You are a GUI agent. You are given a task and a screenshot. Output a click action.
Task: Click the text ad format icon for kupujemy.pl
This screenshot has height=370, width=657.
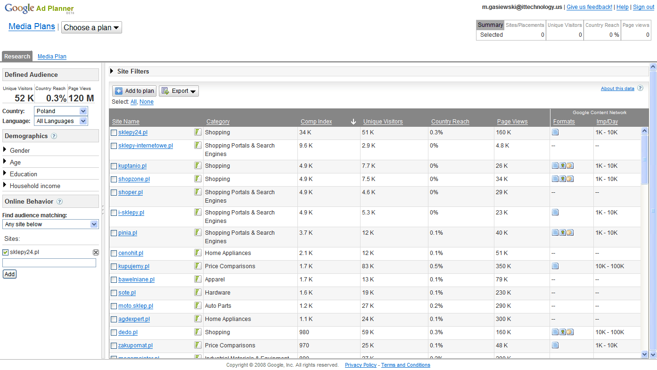(x=555, y=266)
